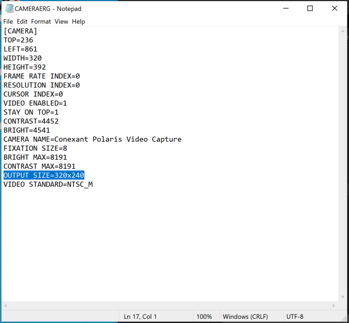Image resolution: width=349 pixels, height=323 pixels.
Task: Click the VIDEO STANDARD=NTSC_M line
Action: click(x=48, y=185)
